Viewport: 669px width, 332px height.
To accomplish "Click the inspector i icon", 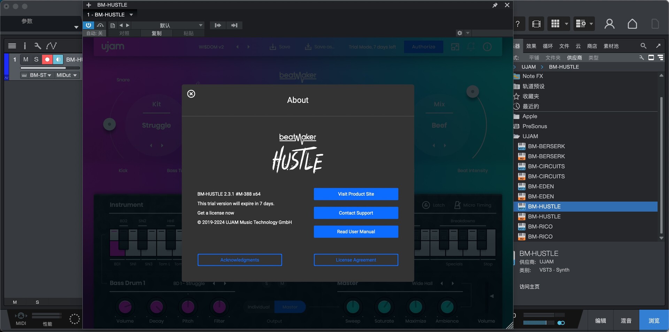I will coord(25,46).
